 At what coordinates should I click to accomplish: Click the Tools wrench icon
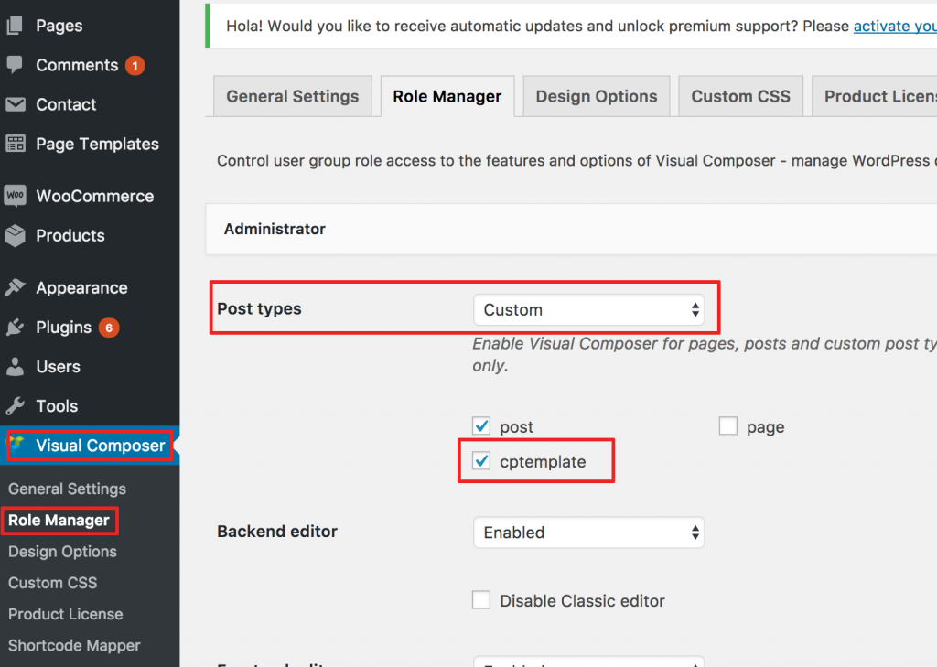15,406
